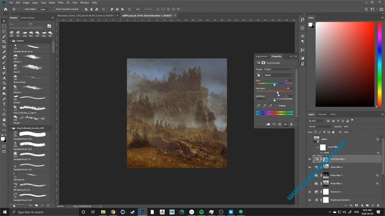Screen dimensions: 385x216
Task: Open the Windows Start menu
Action: click(5, 212)
